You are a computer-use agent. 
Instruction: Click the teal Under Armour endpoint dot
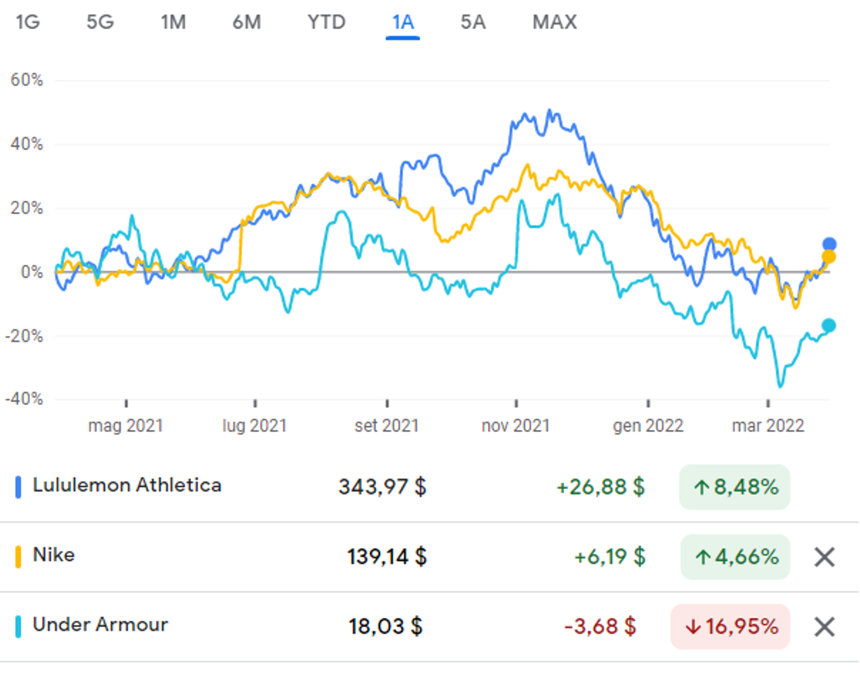click(828, 326)
